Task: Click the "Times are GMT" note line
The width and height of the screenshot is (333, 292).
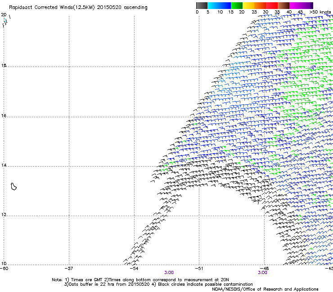Action: pyautogui.click(x=140, y=280)
